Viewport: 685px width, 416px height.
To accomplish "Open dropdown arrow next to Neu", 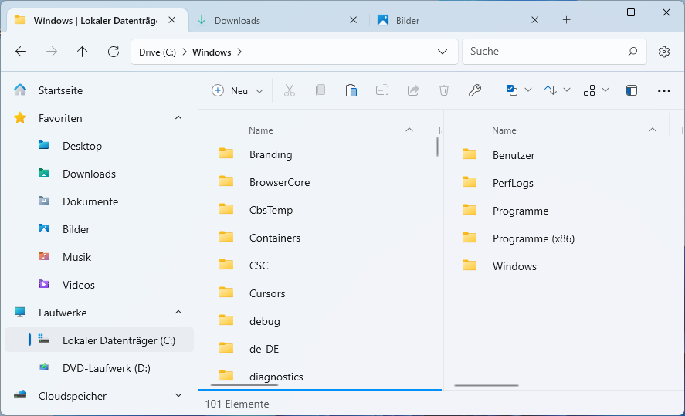I will 259,91.
